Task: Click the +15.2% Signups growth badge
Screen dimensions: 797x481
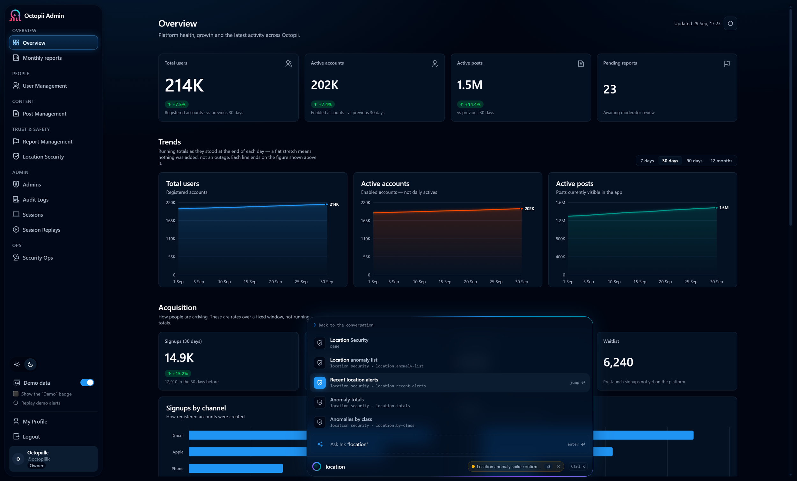Action: [x=178, y=373]
